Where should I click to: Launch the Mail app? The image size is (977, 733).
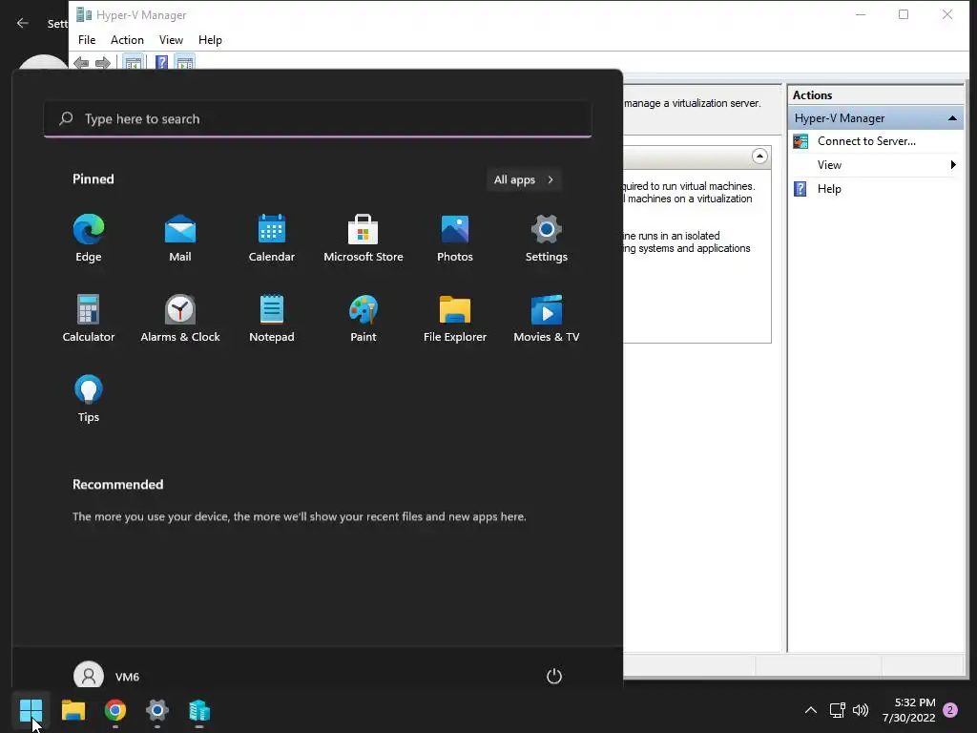click(180, 238)
